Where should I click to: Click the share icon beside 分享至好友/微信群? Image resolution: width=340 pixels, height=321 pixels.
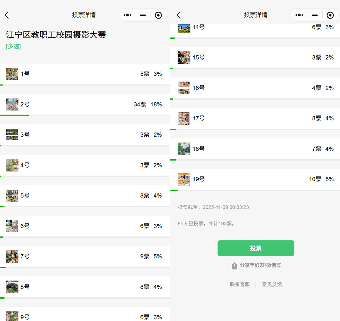(235, 266)
